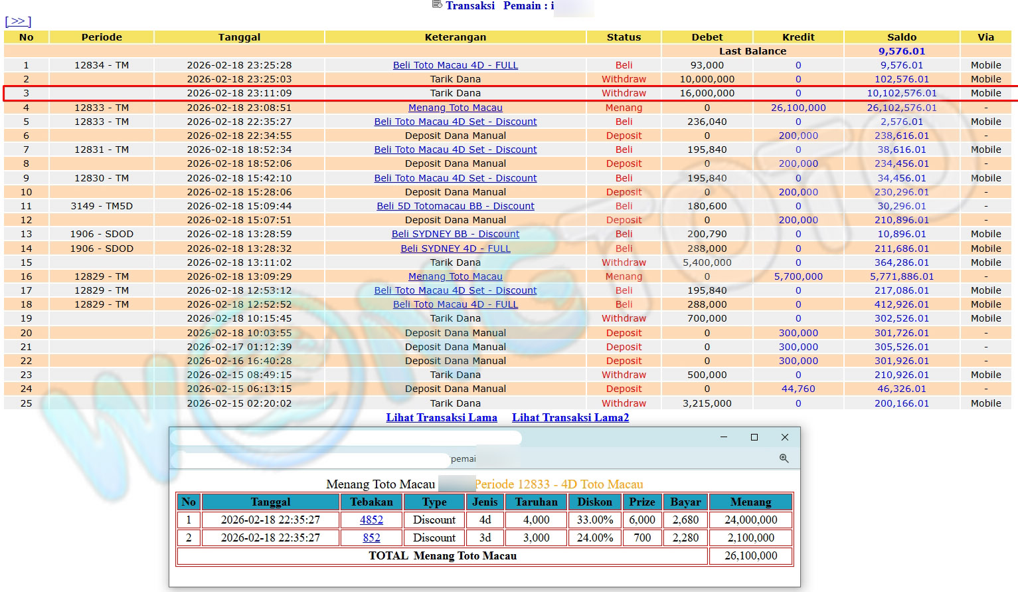1018x592 pixels.
Task: Click the Saldo column header
Action: pyautogui.click(x=901, y=37)
